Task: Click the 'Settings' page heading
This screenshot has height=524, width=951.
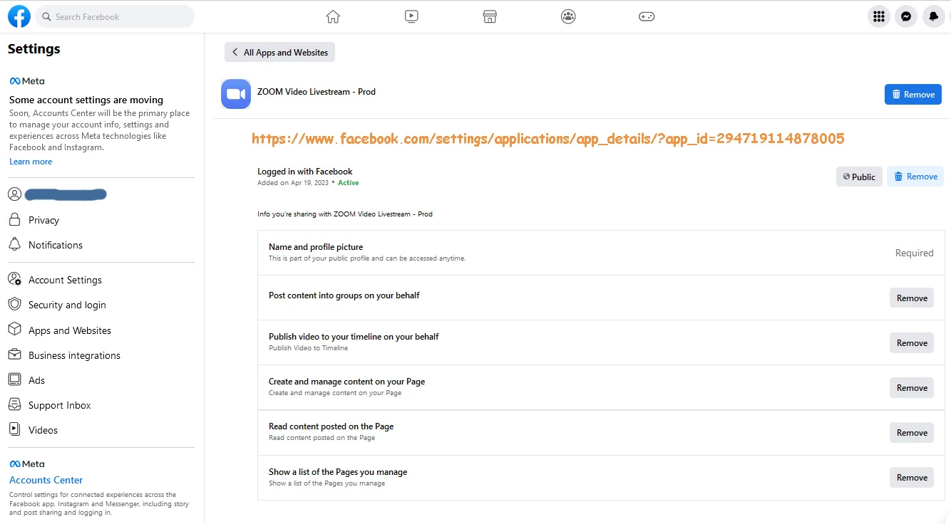Action: [x=34, y=49]
